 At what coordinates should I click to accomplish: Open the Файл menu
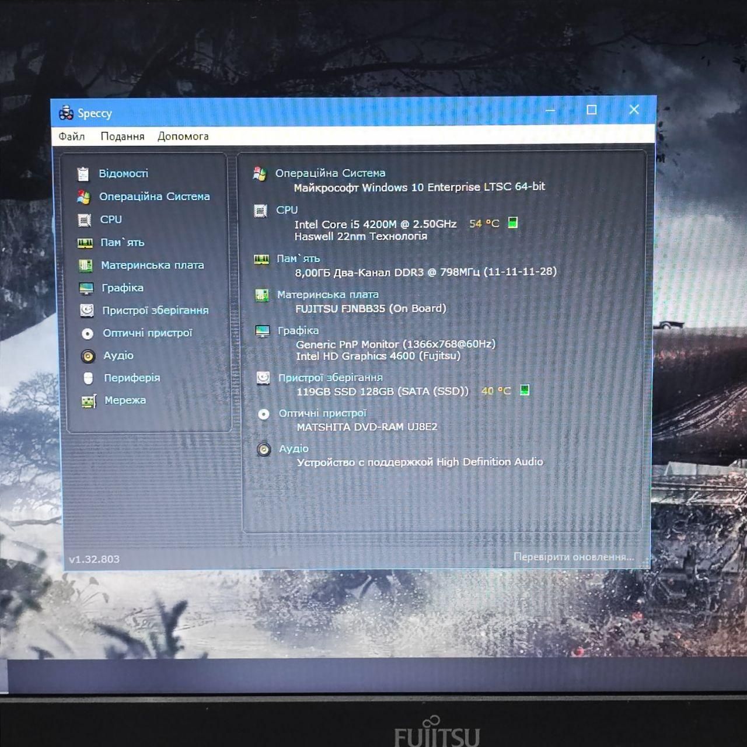click(72, 137)
